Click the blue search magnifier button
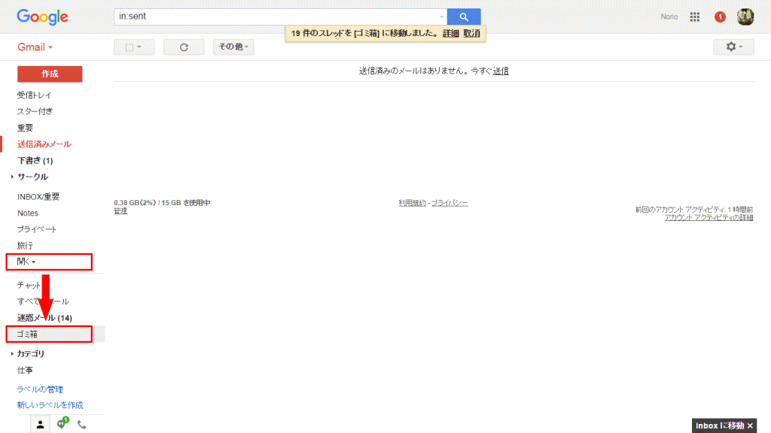This screenshot has height=433, width=771. [x=463, y=17]
